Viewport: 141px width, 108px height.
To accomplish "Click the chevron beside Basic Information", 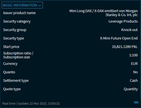I will pyautogui.click(x=40, y=5).
